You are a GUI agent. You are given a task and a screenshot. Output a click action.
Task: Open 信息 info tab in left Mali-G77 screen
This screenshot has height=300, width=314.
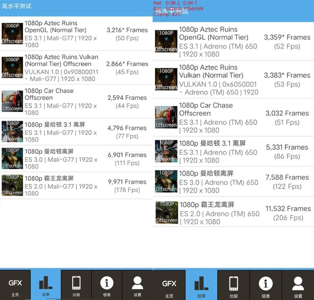[x=107, y=285]
